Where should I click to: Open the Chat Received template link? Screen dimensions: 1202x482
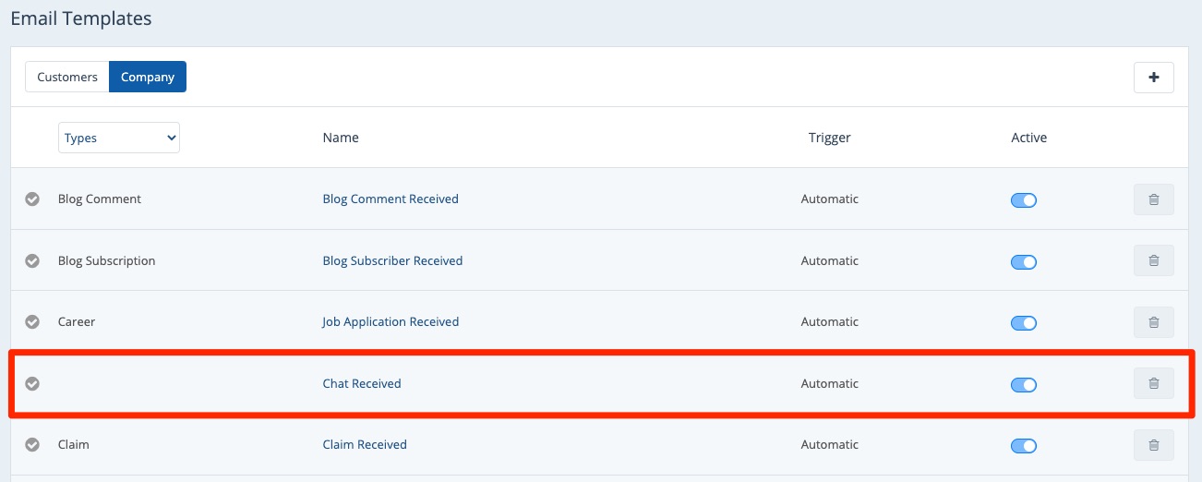tap(362, 383)
